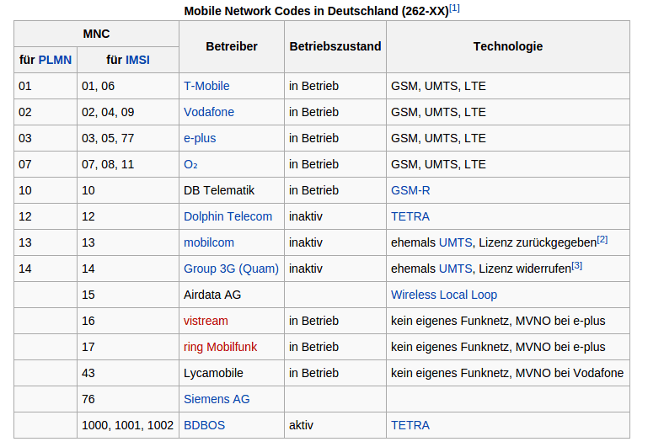Viewport: 664px width, 447px height.
Task: Click the GSM-R technology link
Action: (410, 190)
